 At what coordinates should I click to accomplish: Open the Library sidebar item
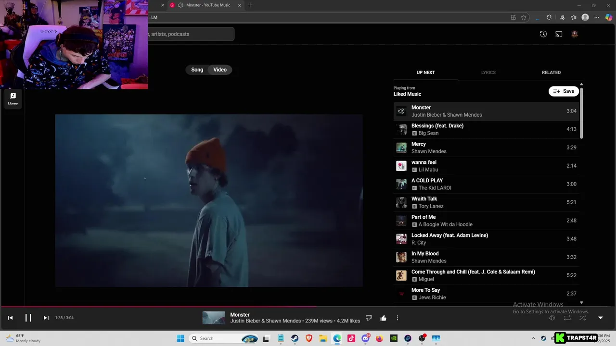click(x=13, y=99)
